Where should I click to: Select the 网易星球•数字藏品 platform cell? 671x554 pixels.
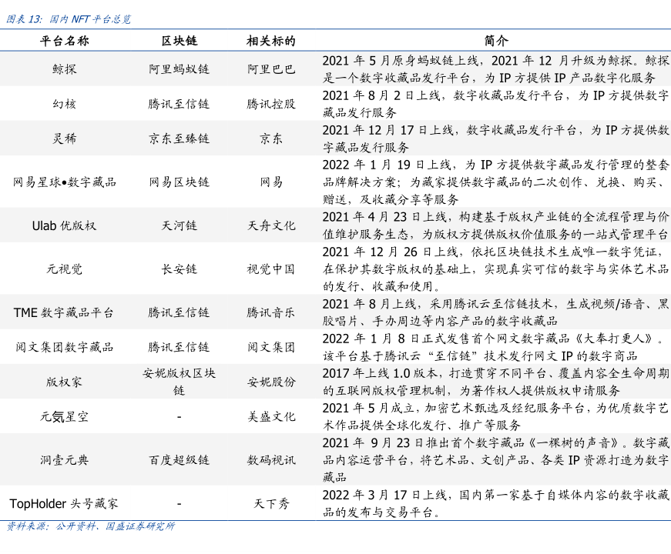[65, 182]
